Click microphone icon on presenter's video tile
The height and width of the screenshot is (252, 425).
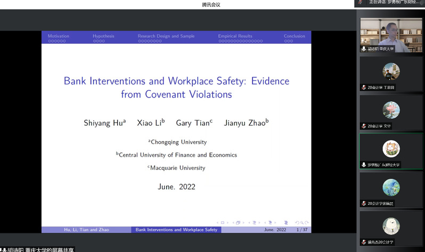[363, 48]
